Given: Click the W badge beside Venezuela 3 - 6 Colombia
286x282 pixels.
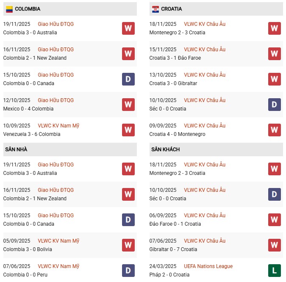Looking at the screenshot, I should click(128, 130).
